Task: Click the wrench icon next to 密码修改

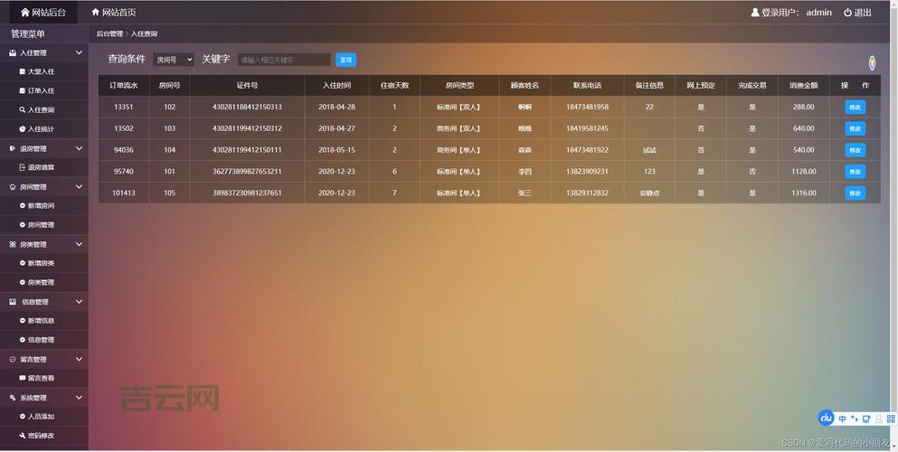Action: (23, 436)
